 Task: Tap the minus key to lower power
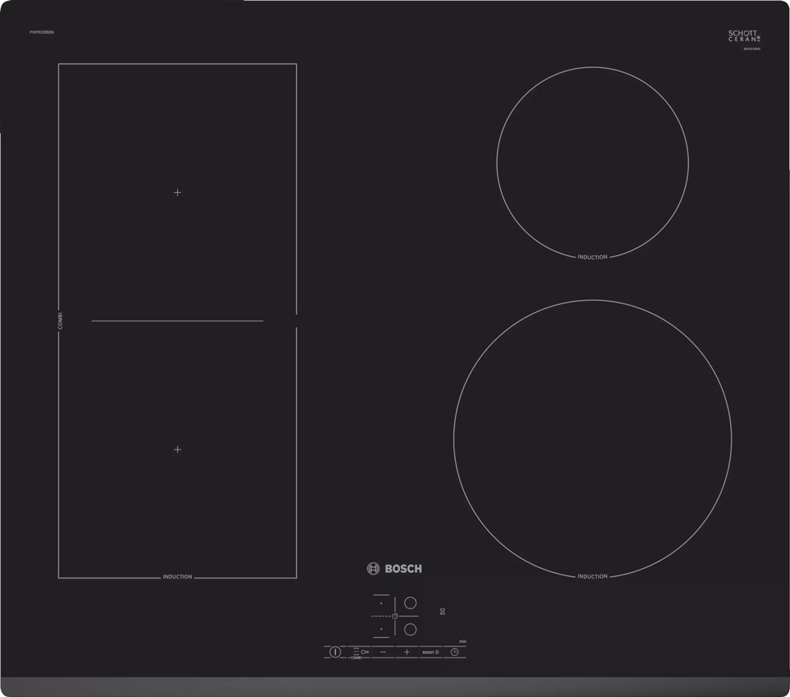click(x=383, y=652)
